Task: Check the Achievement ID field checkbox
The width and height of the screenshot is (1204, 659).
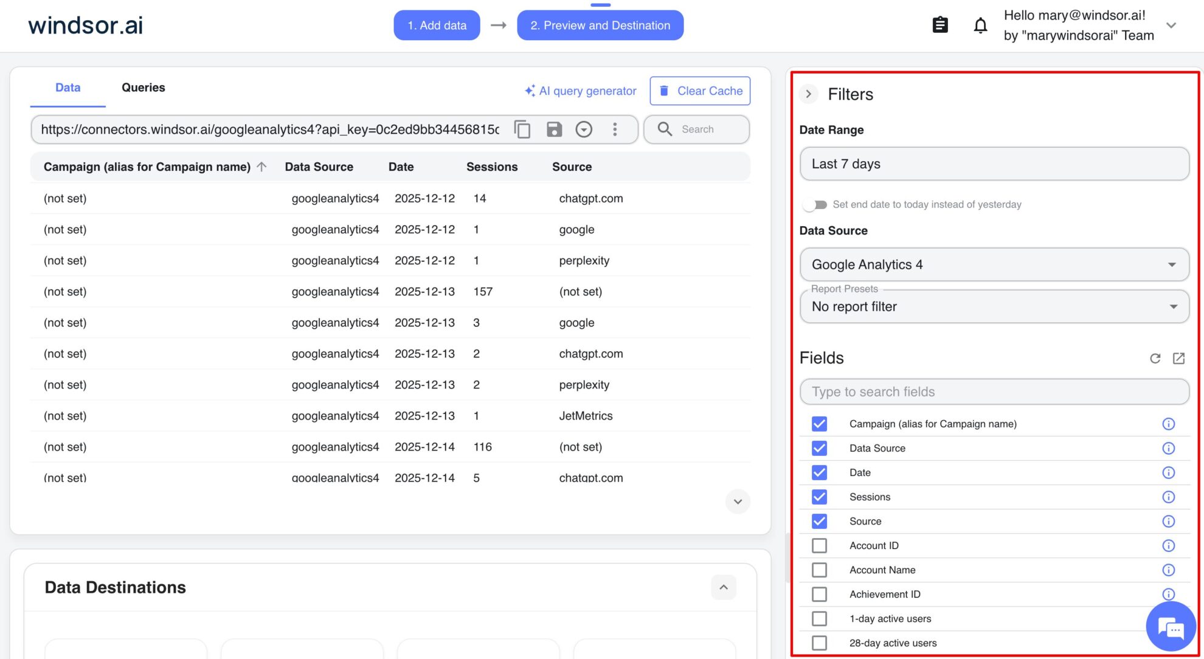Action: (x=819, y=594)
